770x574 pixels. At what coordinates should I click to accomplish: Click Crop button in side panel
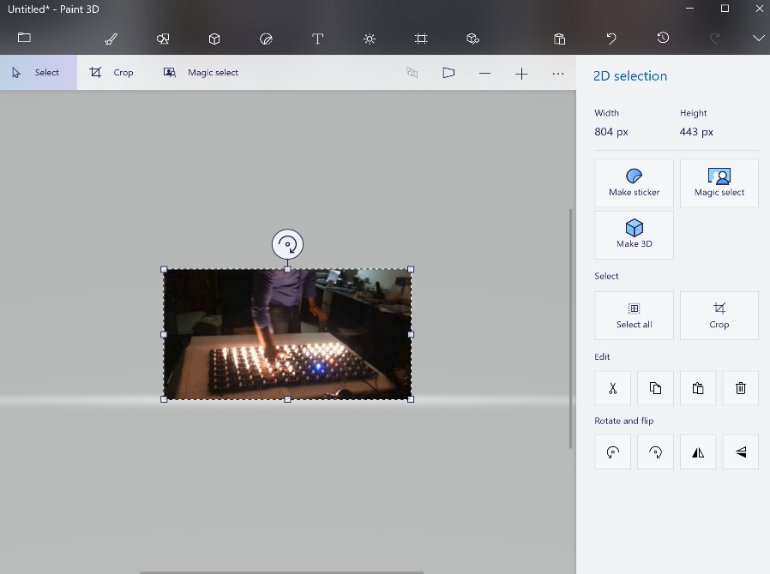tap(719, 315)
